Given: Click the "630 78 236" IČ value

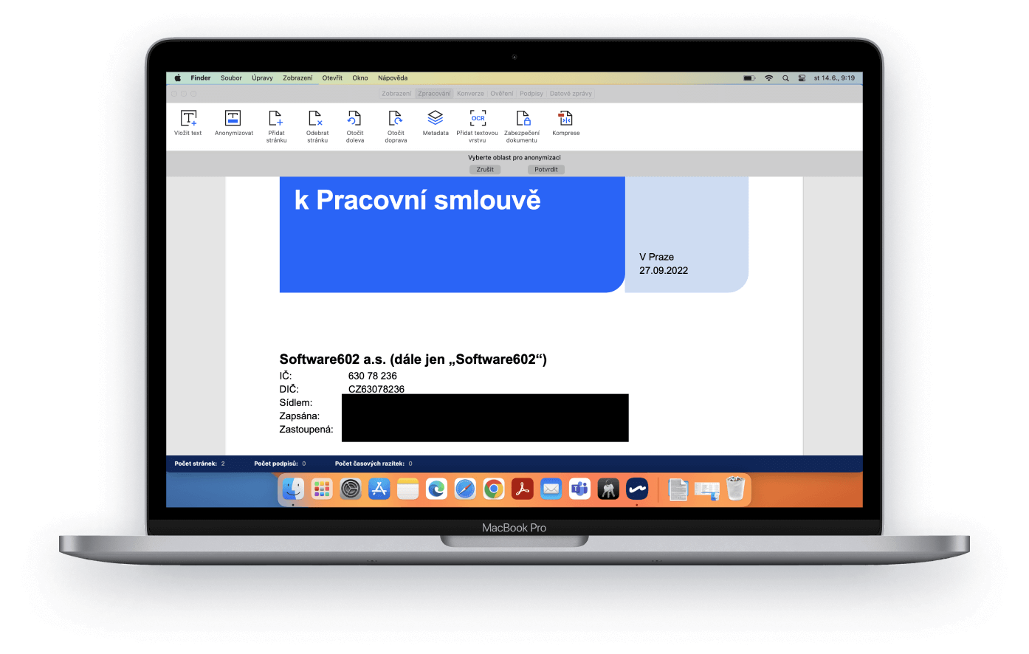Looking at the screenshot, I should tap(373, 376).
